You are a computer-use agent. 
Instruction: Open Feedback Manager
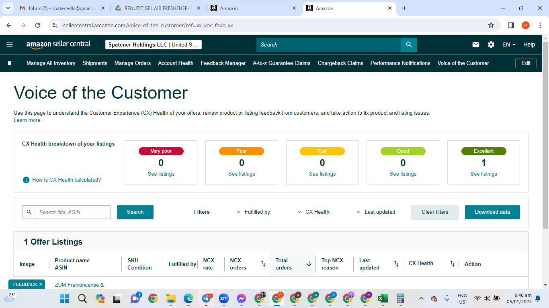click(223, 63)
